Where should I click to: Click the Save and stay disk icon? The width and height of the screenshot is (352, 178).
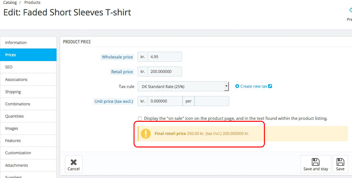pos(316,162)
